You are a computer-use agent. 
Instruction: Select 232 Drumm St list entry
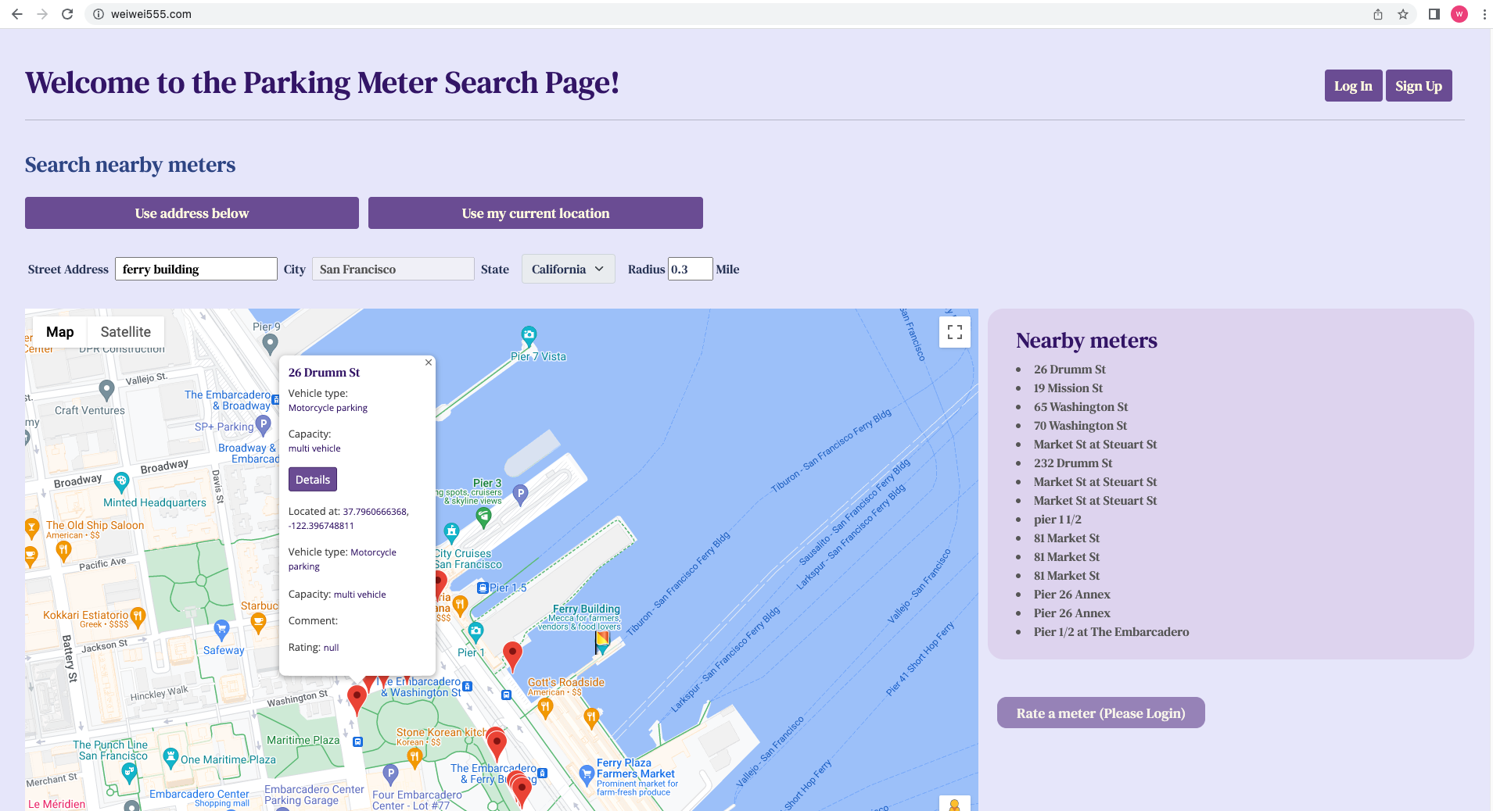[x=1072, y=463]
